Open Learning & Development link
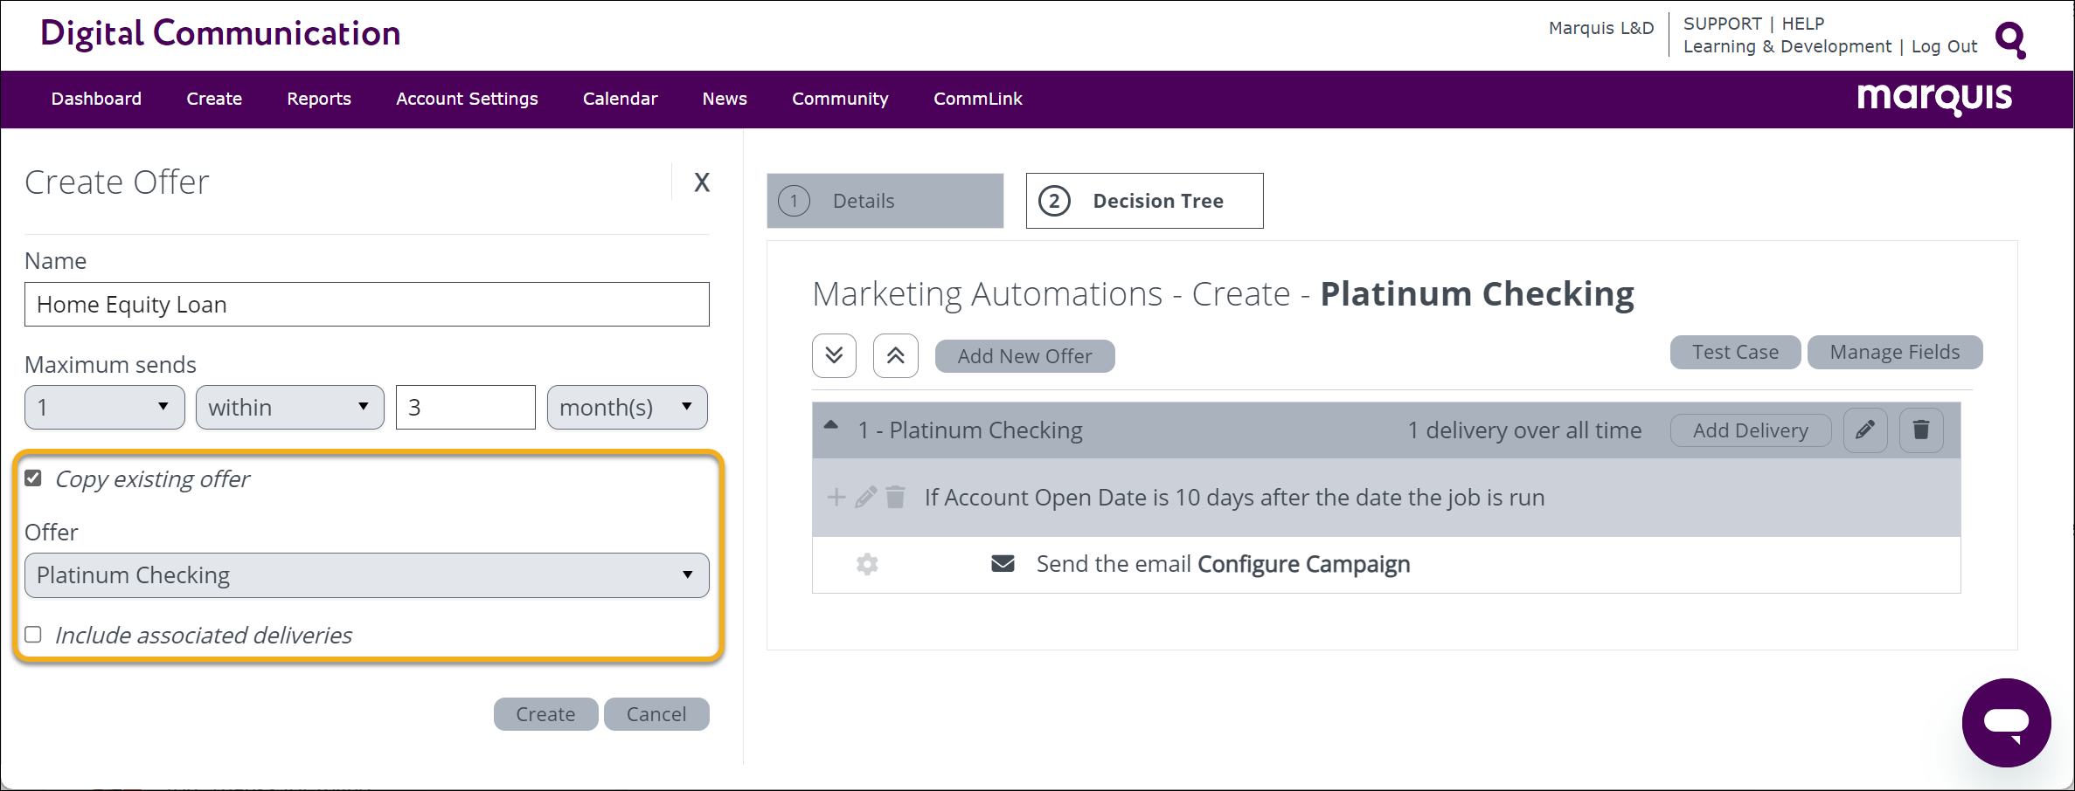 [1787, 46]
